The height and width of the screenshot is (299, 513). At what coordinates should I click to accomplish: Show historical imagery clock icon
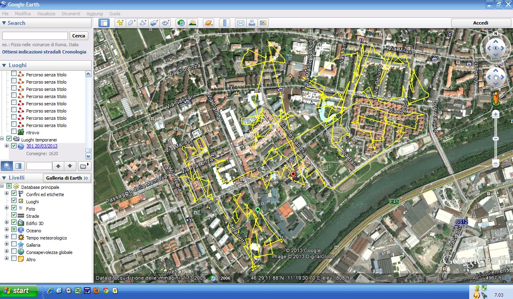(181, 23)
